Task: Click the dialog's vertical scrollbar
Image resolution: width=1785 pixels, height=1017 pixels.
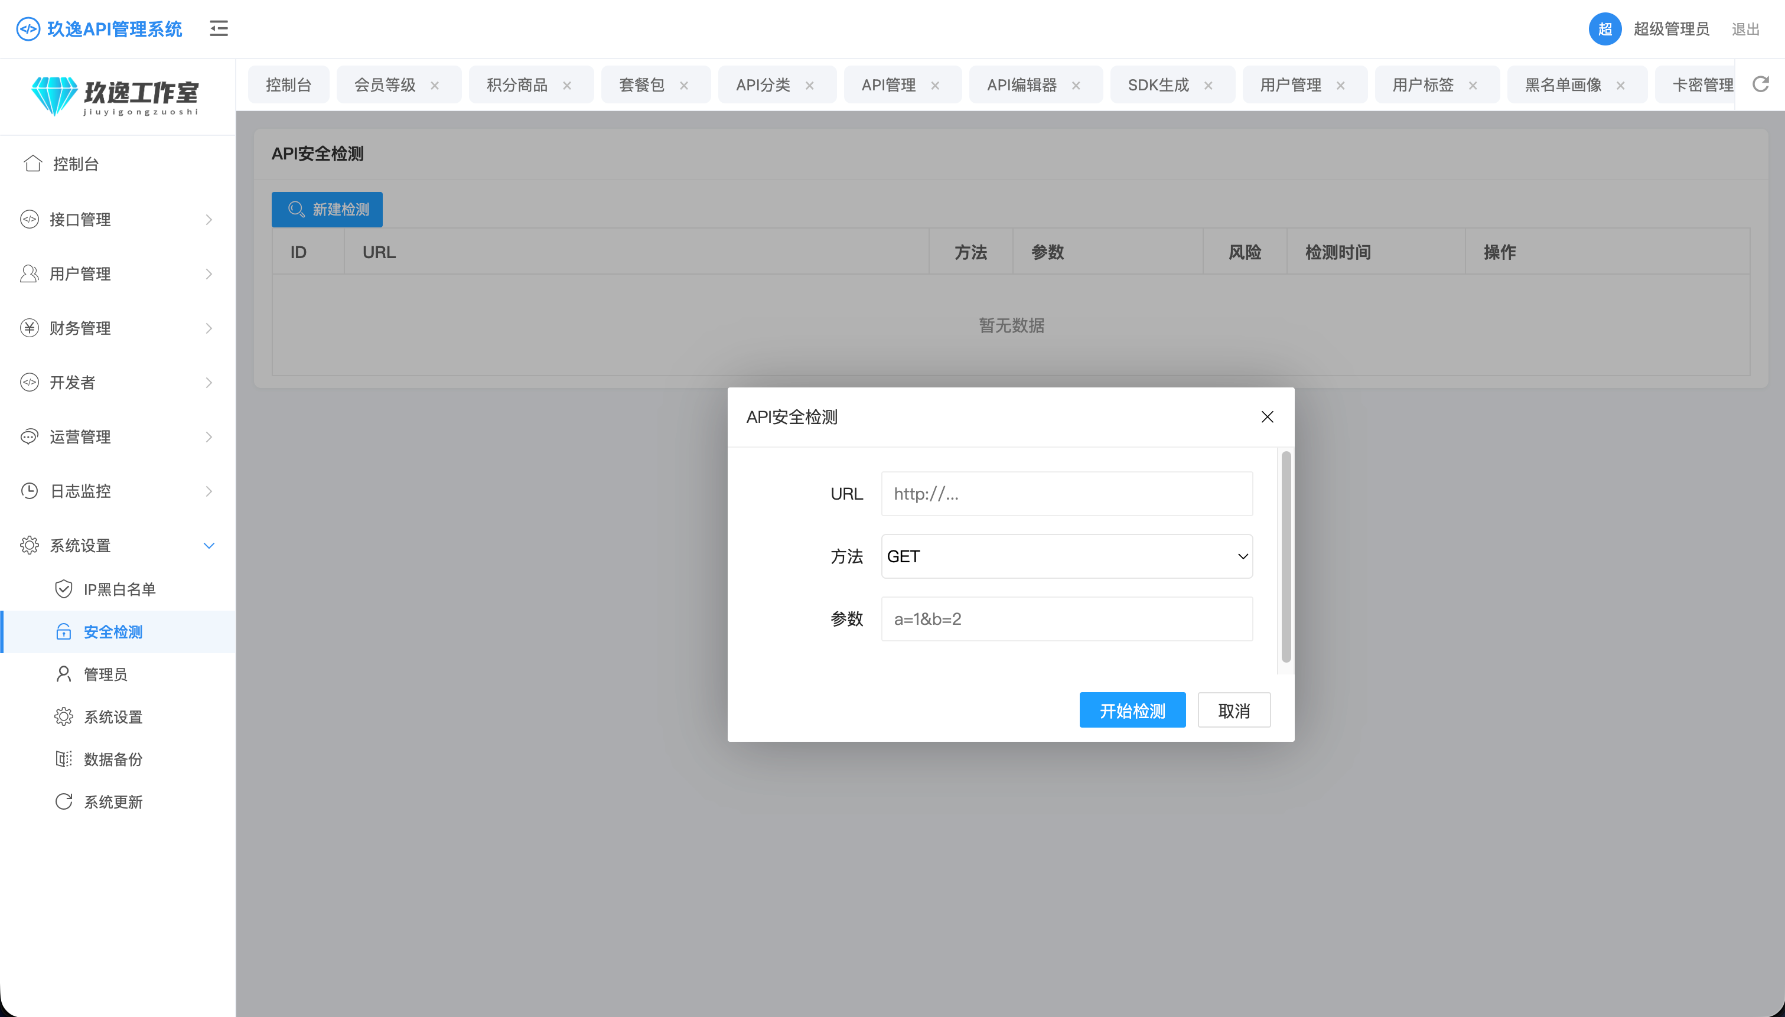Action: point(1286,557)
